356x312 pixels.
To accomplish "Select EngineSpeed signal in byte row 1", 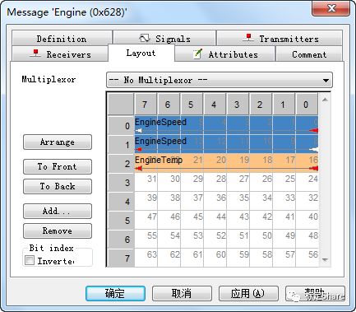I will click(226, 144).
